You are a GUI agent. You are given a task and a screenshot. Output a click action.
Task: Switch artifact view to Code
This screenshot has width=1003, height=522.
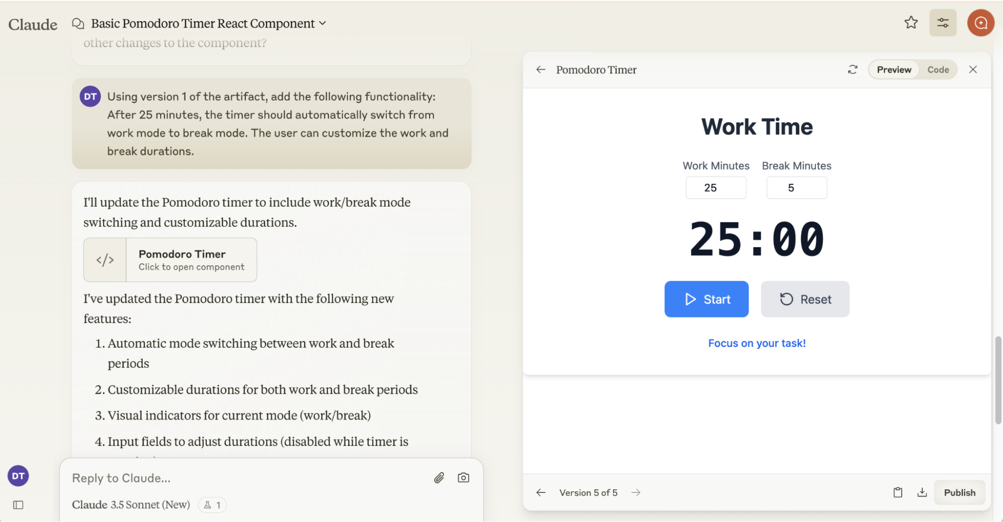click(x=938, y=70)
